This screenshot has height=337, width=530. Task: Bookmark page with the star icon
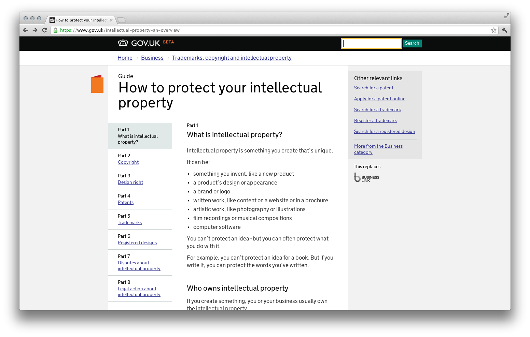[x=493, y=30]
